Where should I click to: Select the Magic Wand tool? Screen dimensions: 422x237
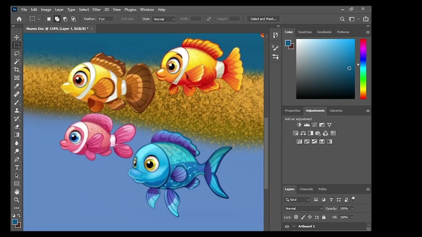tap(17, 62)
